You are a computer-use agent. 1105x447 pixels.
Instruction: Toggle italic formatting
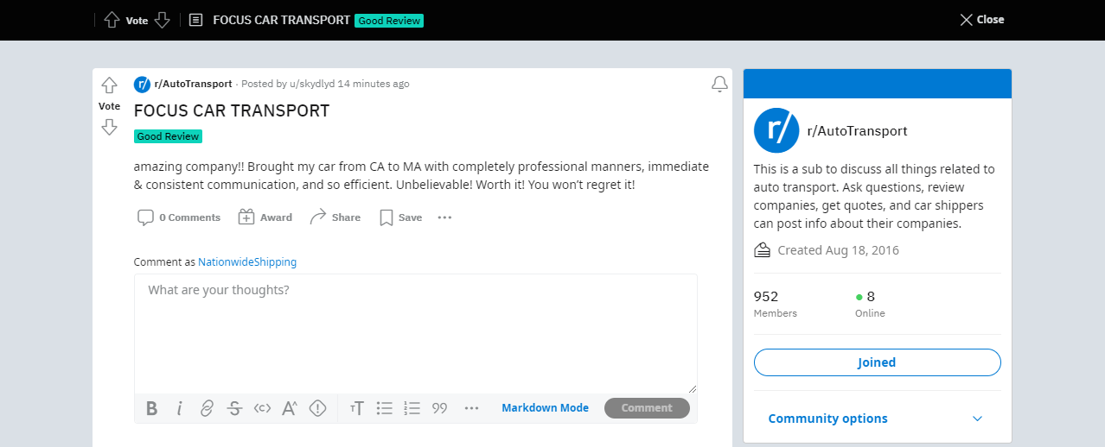(x=179, y=408)
